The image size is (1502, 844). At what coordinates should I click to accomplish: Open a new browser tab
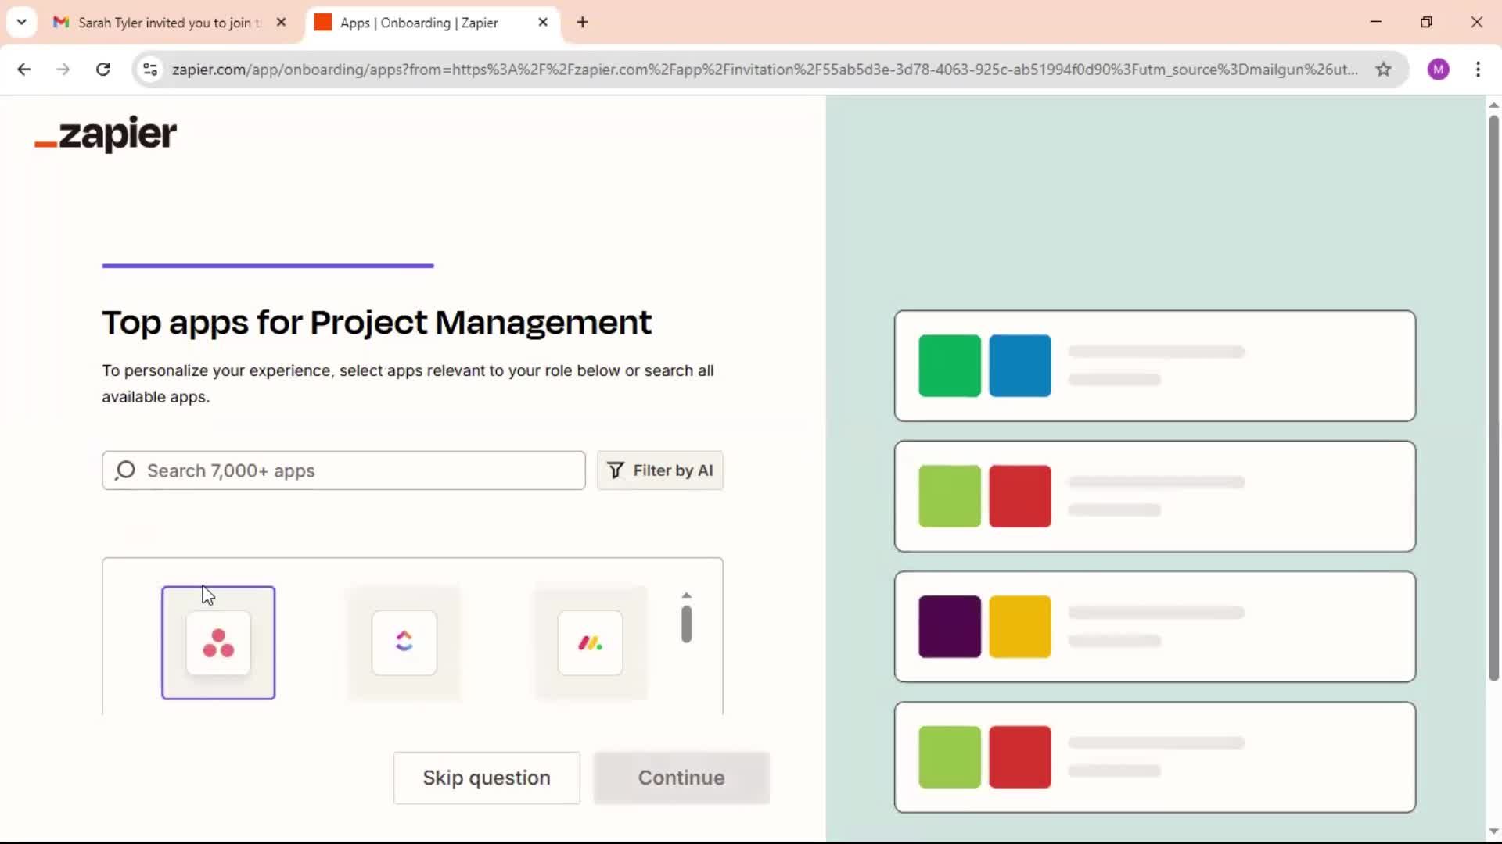point(582,22)
